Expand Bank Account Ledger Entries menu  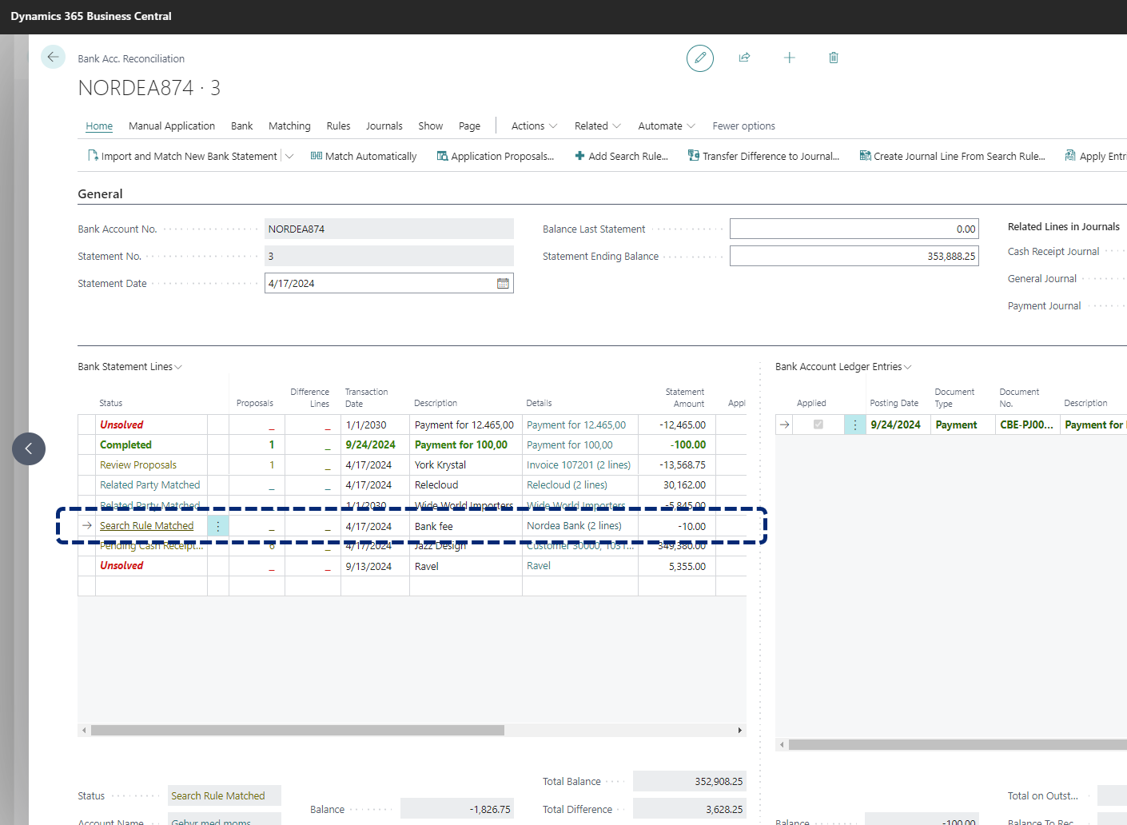point(843,366)
